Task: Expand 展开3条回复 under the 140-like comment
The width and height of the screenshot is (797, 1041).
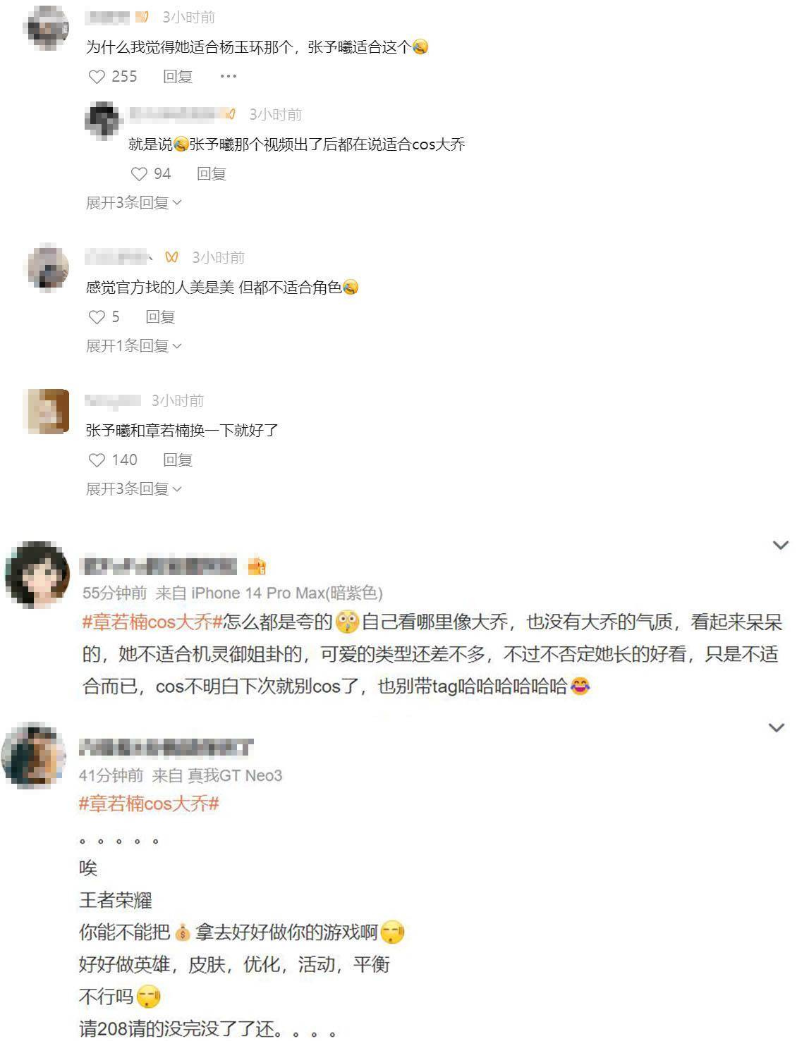Action: click(x=133, y=489)
